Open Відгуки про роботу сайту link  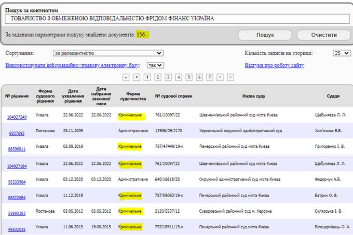(275, 65)
